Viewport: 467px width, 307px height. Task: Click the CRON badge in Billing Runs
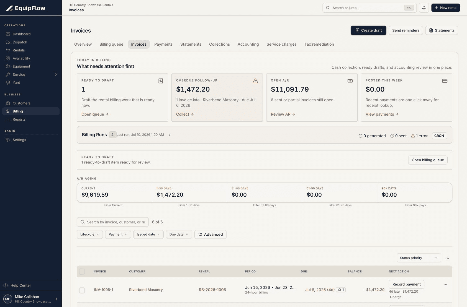tap(439, 136)
